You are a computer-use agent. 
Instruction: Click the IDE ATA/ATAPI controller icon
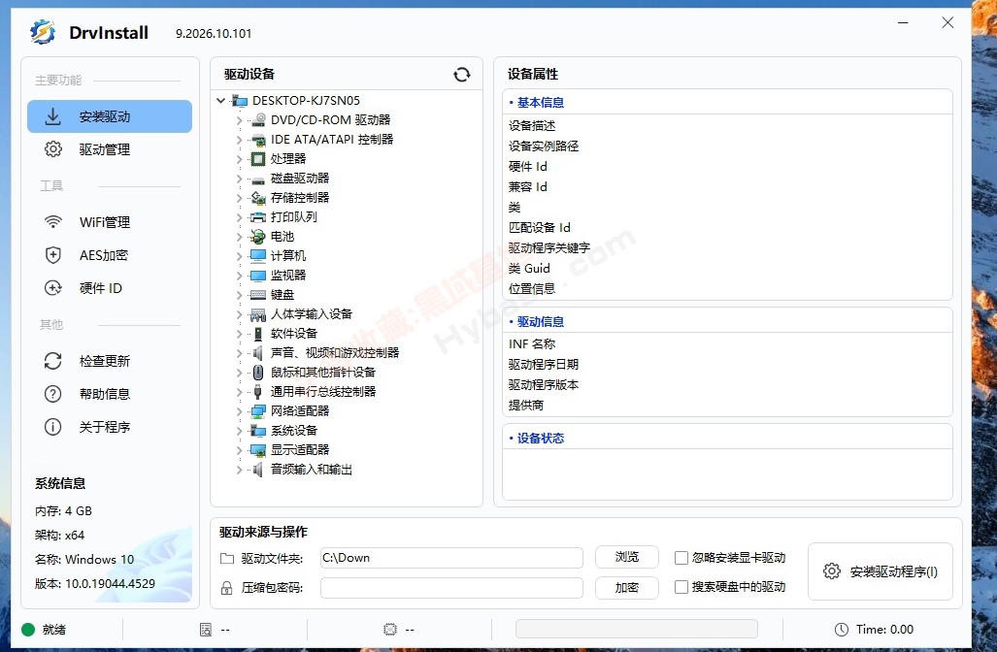coord(258,139)
